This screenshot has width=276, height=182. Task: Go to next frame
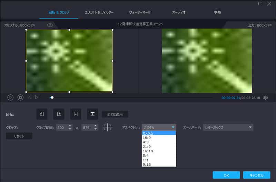coord(37,97)
